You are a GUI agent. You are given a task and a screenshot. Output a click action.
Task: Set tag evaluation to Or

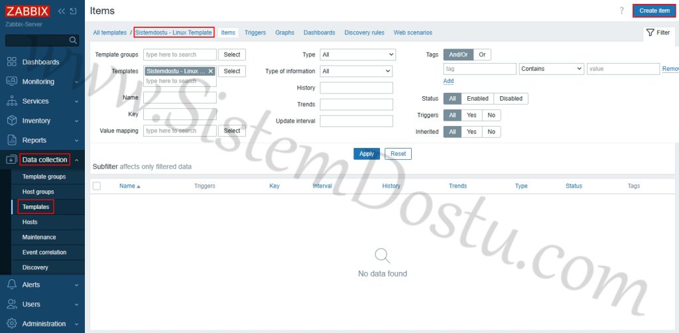coord(483,54)
